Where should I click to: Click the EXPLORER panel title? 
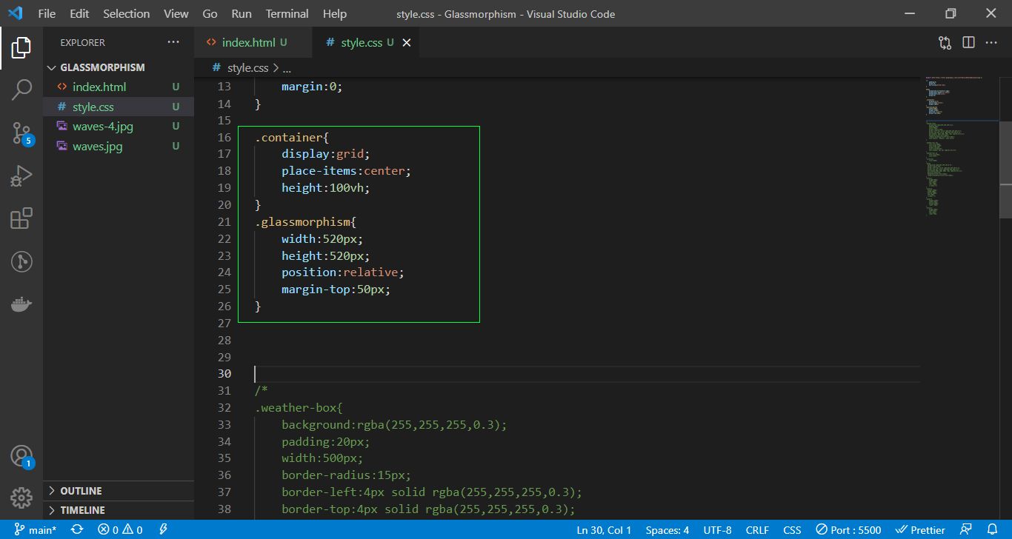click(x=83, y=43)
